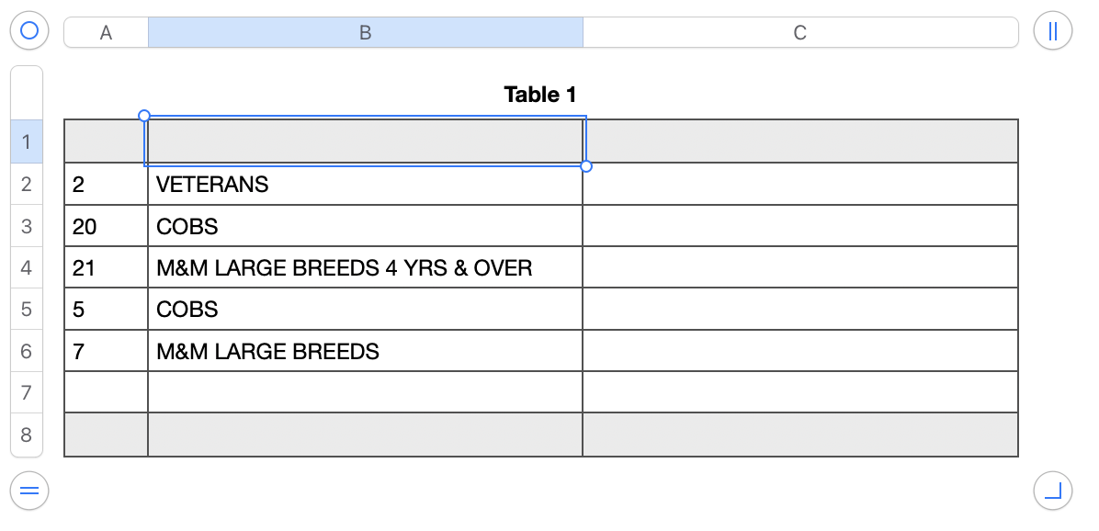Select the M&M LARGE BREEDS 4 YRS & OVER cell
The height and width of the screenshot is (531, 1099).
point(365,267)
